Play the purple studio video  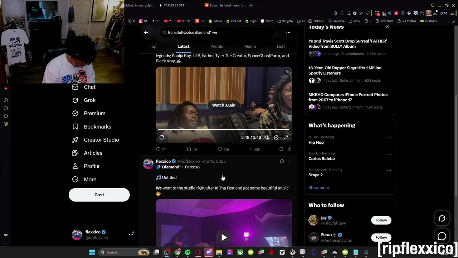(x=224, y=237)
